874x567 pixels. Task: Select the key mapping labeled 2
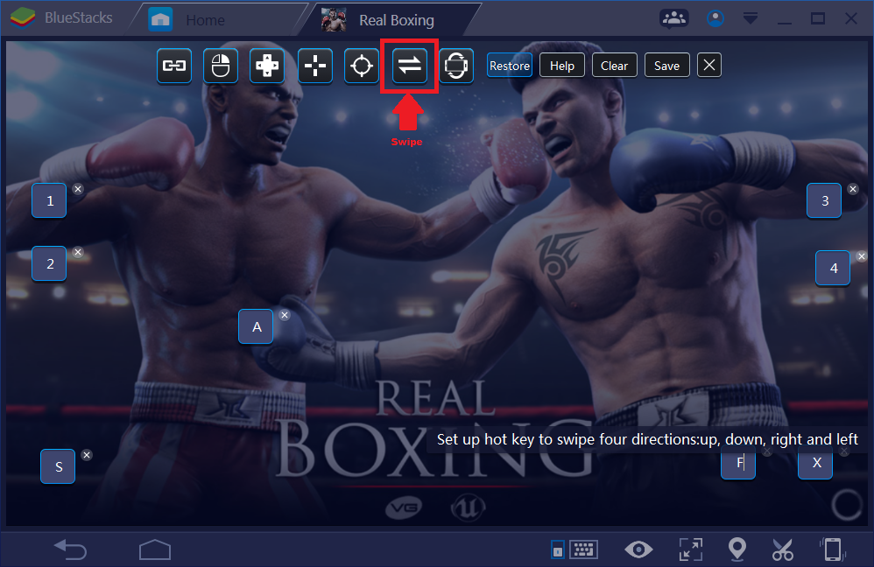[50, 263]
